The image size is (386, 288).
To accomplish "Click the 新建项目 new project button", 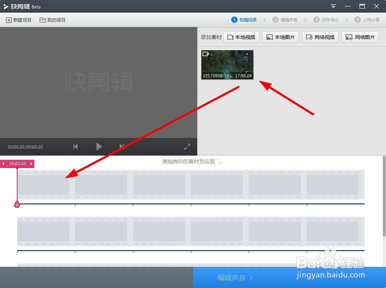I will 19,20.
